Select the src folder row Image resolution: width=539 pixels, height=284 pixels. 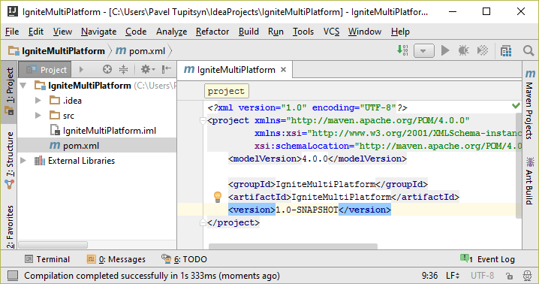click(97, 116)
